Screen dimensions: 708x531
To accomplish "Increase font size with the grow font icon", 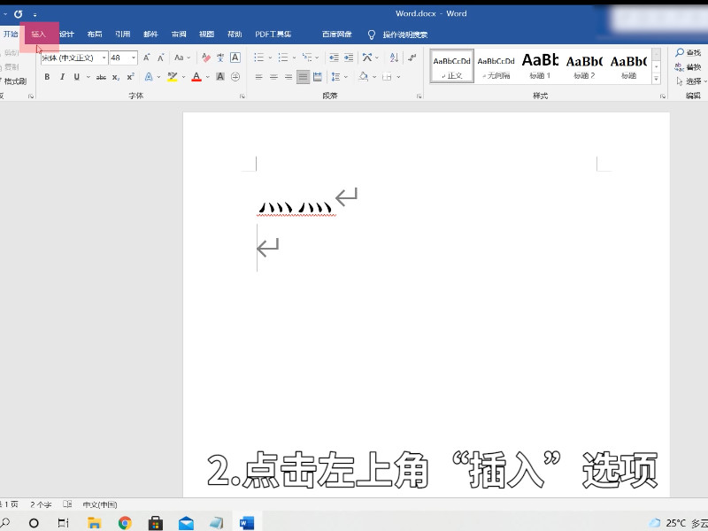I will coord(147,58).
